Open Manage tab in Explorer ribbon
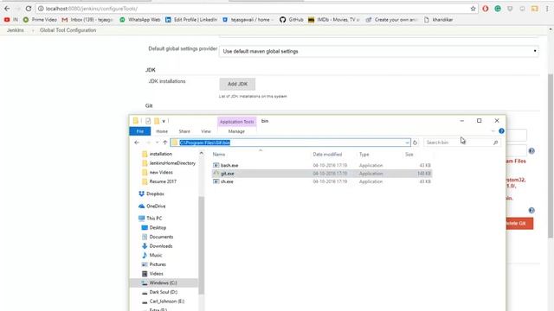Screen dimensions: 554x311 [236, 131]
